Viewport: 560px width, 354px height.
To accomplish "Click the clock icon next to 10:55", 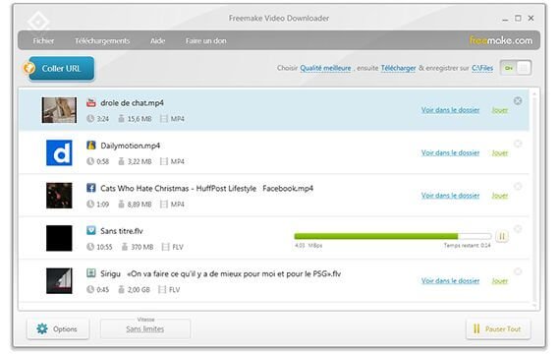I will (90, 247).
